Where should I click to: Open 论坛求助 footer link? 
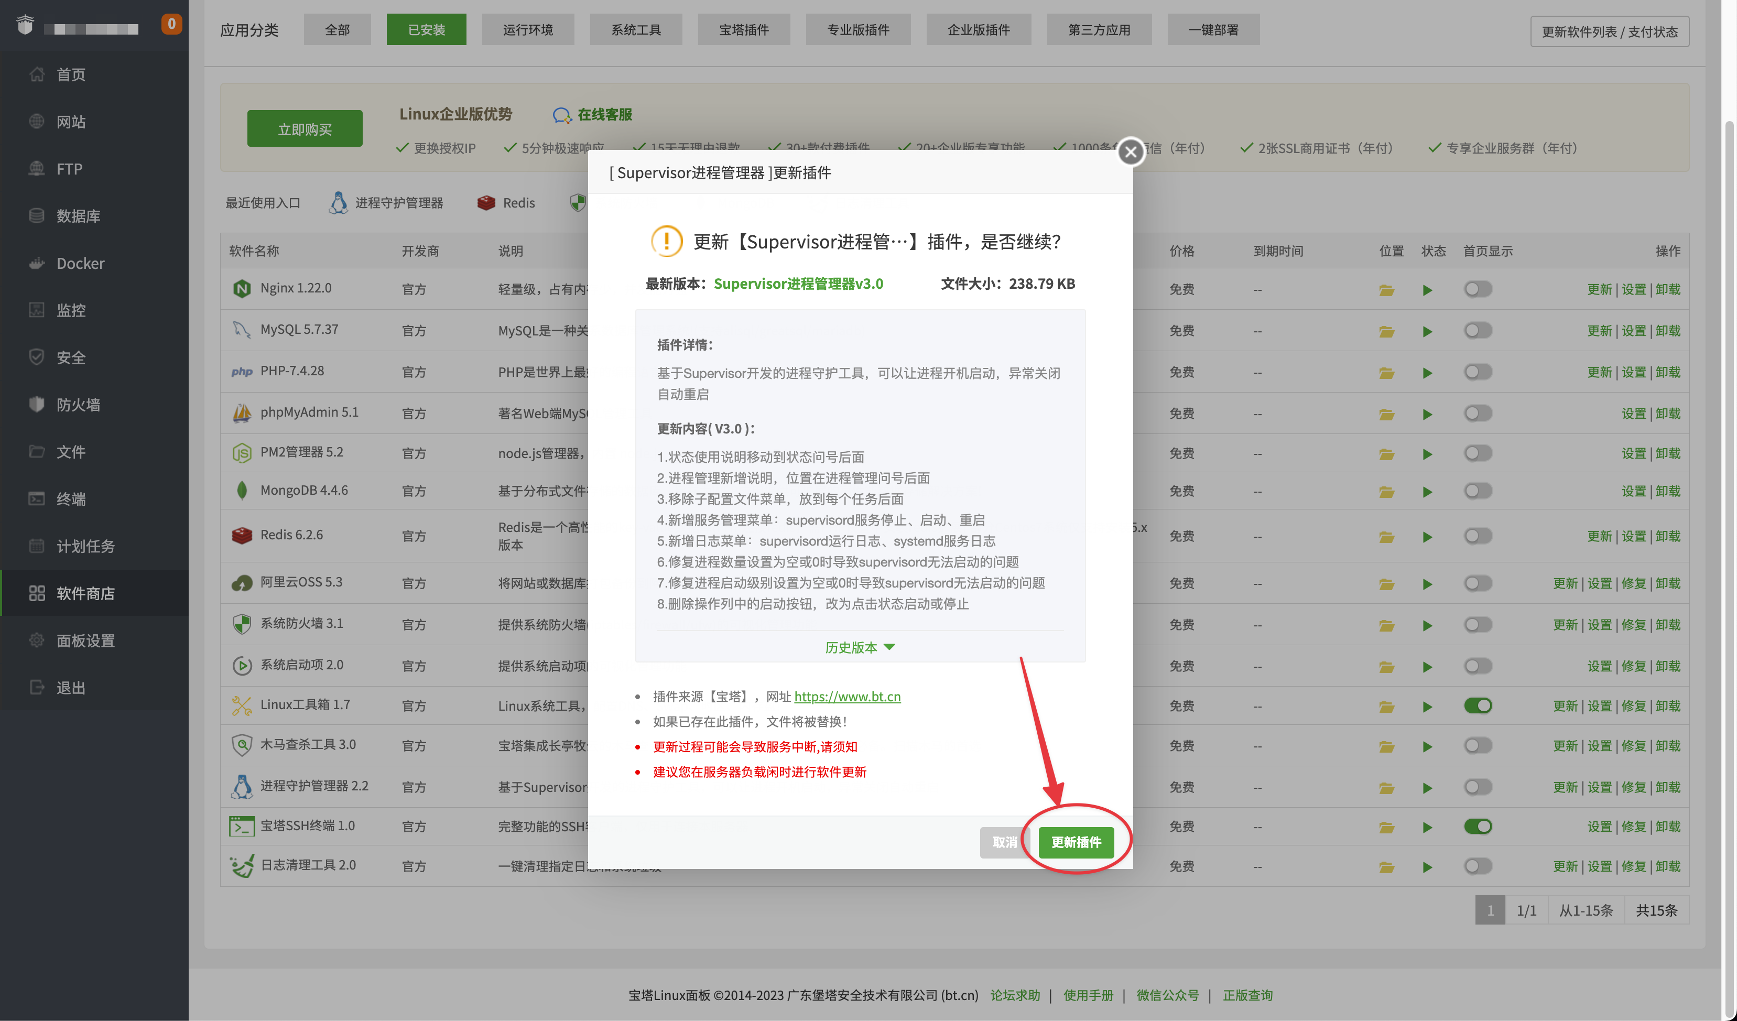(1015, 995)
